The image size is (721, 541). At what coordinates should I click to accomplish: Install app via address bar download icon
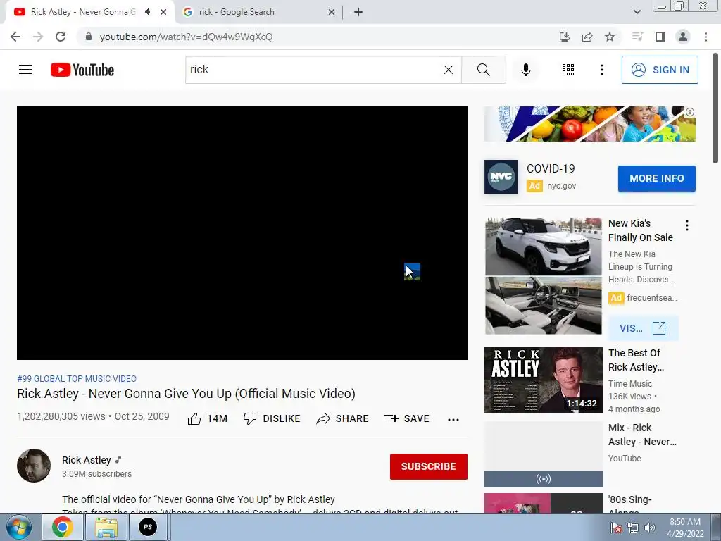[564, 37]
